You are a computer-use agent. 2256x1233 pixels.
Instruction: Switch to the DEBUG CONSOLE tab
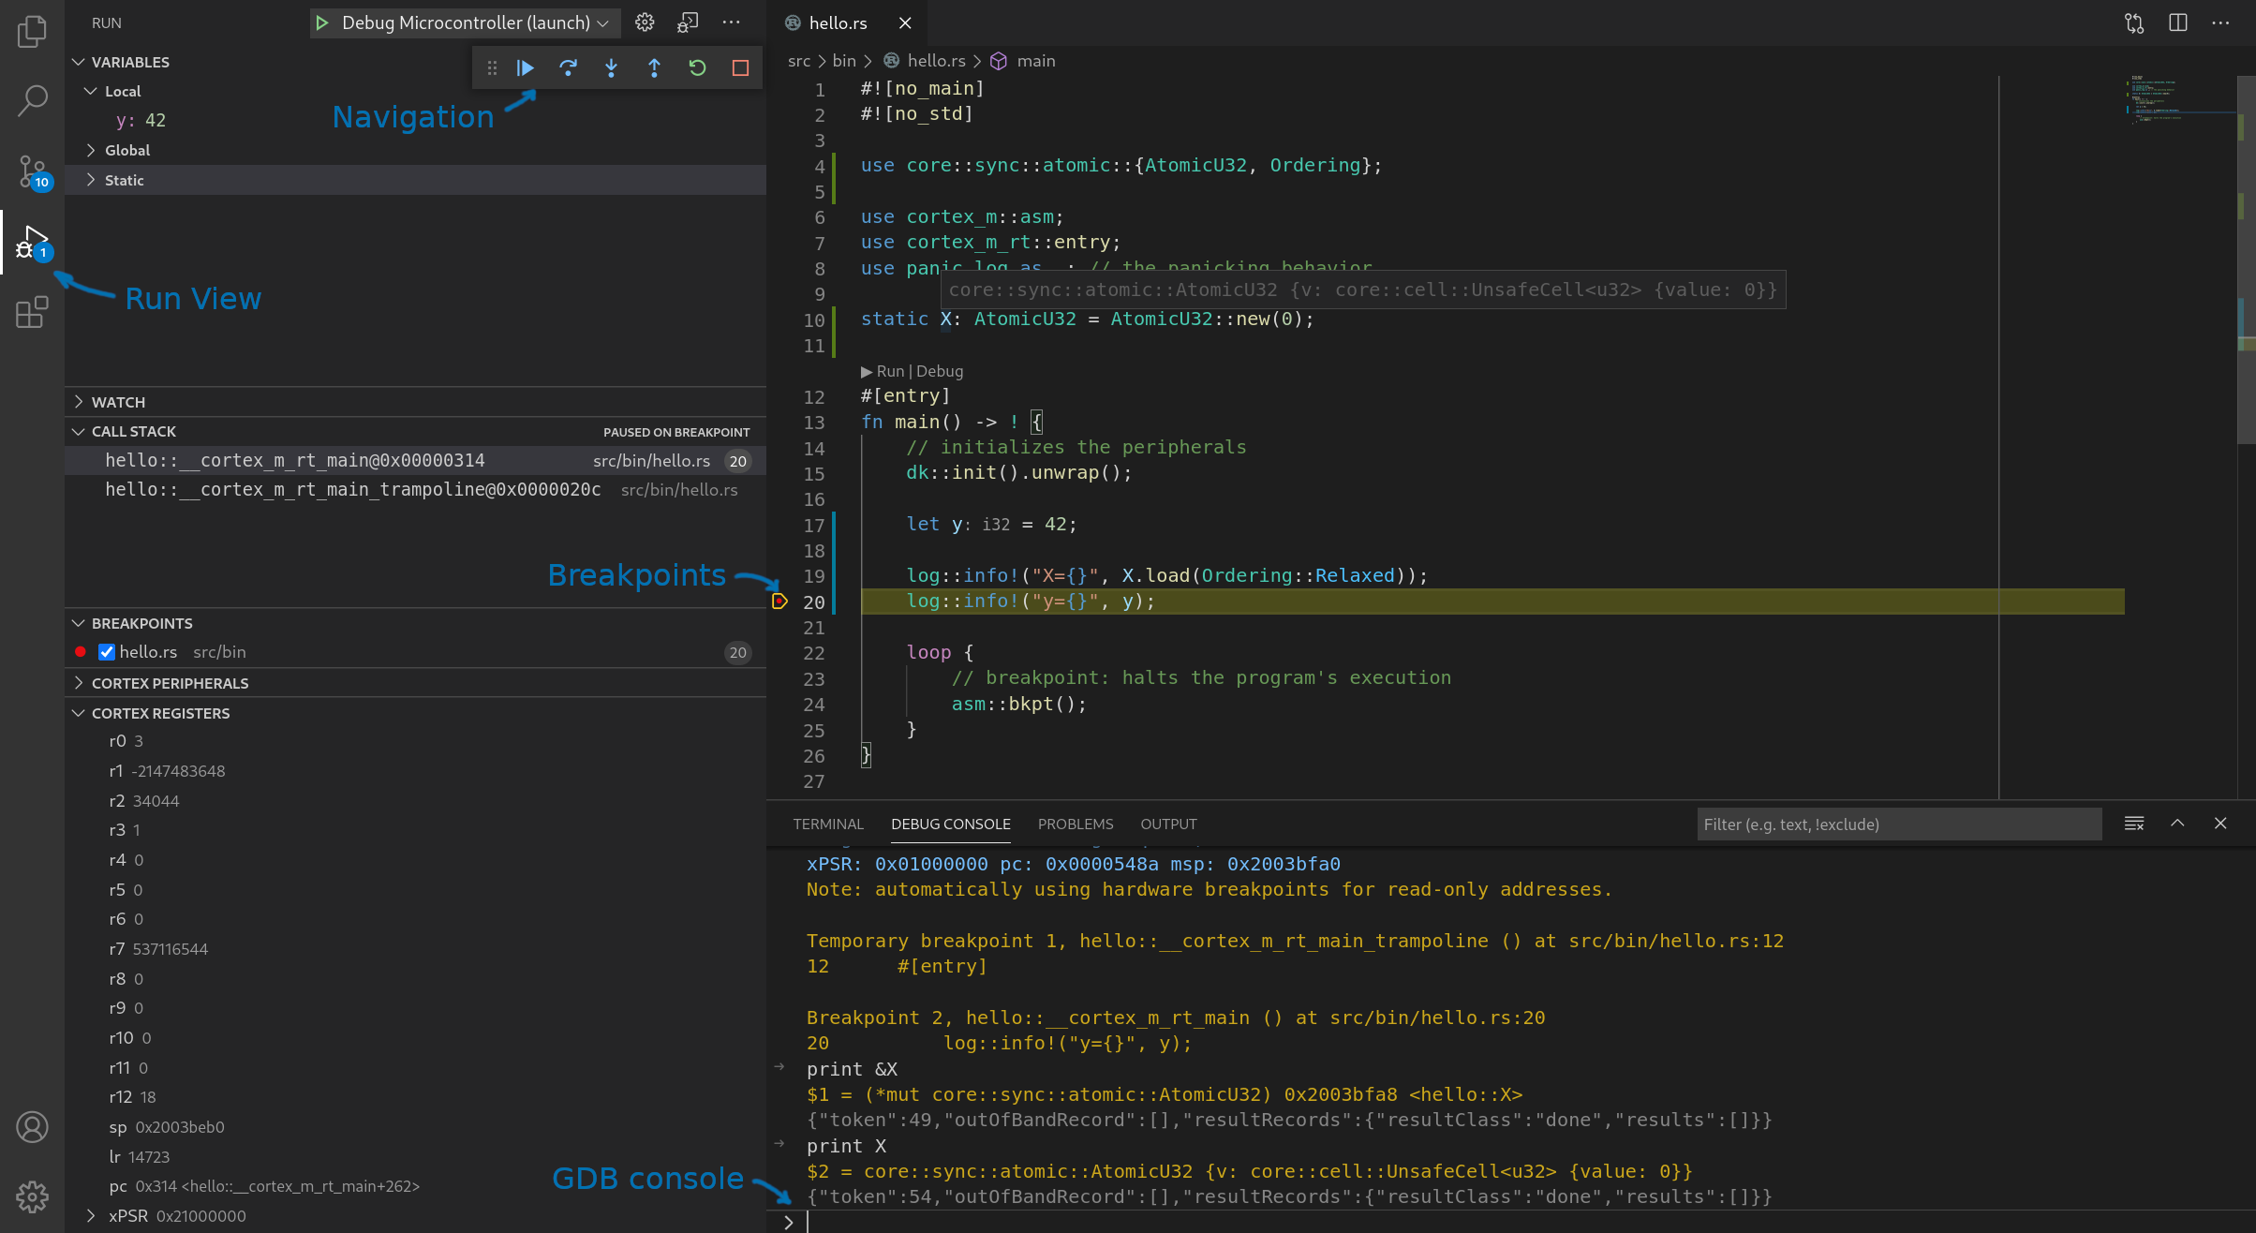[950, 824]
